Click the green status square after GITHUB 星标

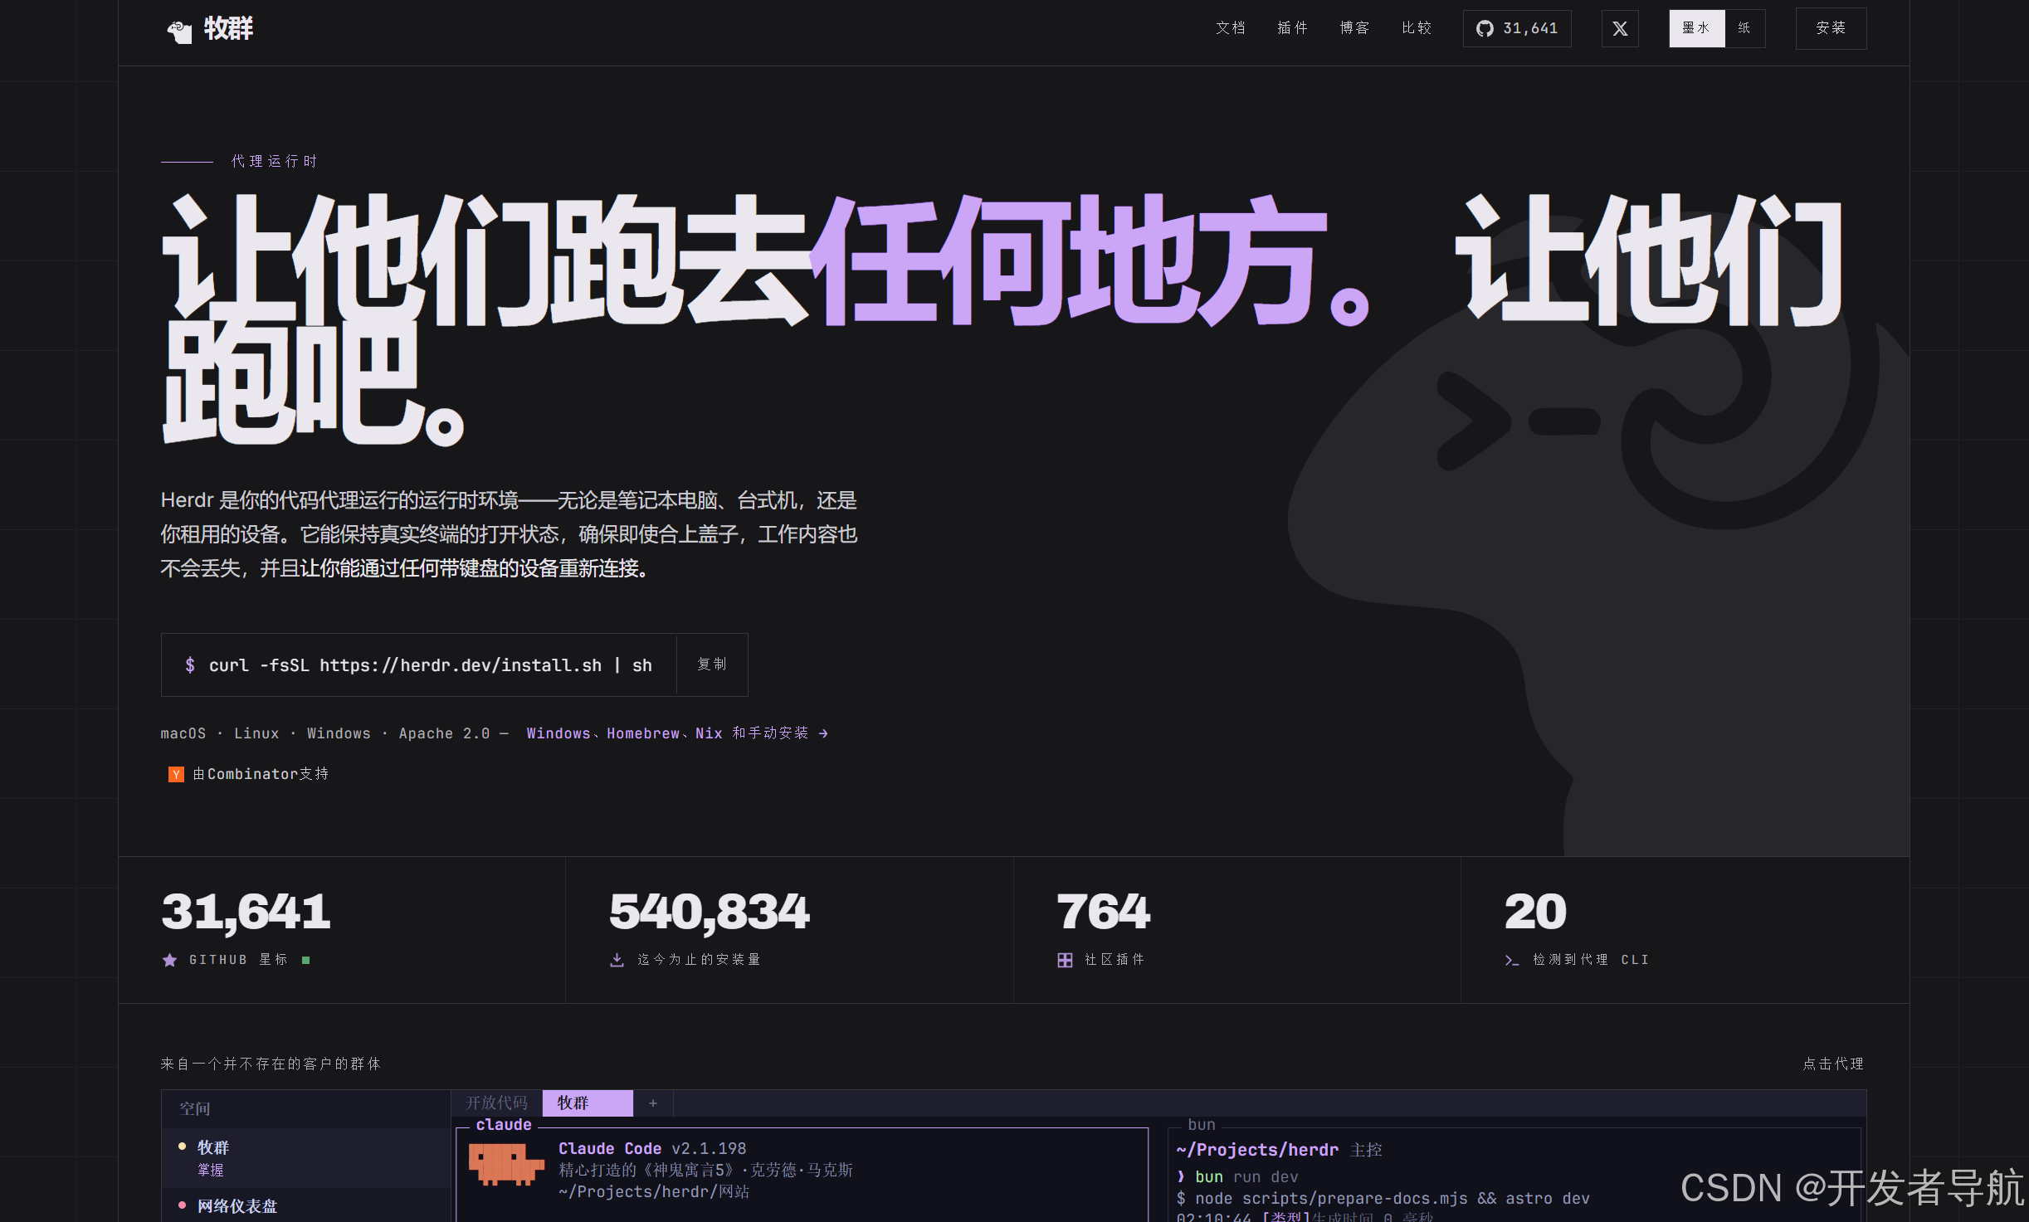point(306,960)
